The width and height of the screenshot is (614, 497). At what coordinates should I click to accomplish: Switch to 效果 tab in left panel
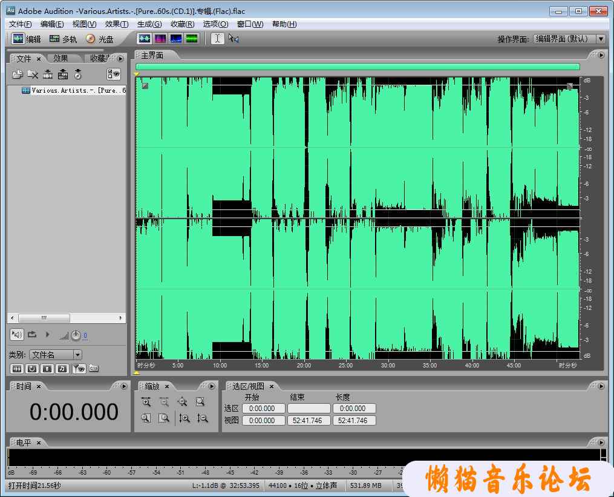[60, 58]
